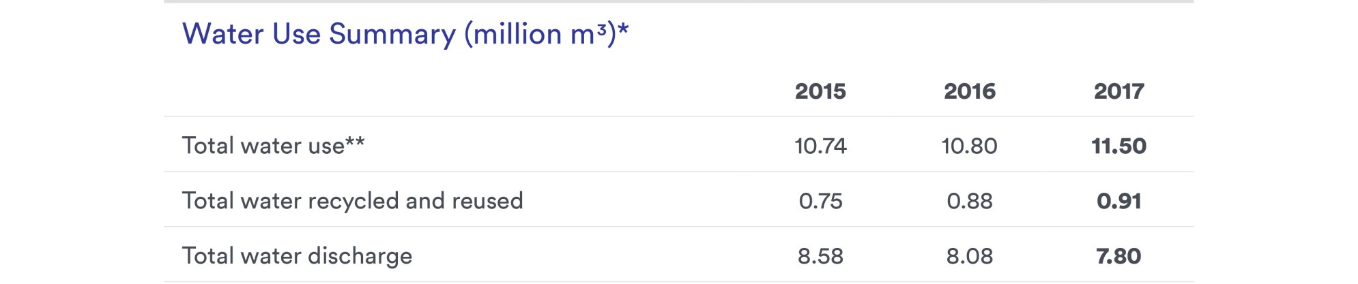Click the 'Water Use Summary' table title
Screen dimensions: 1358x284
click(x=319, y=34)
